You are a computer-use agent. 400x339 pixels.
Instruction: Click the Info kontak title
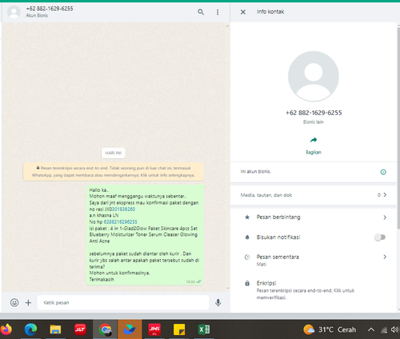[270, 12]
